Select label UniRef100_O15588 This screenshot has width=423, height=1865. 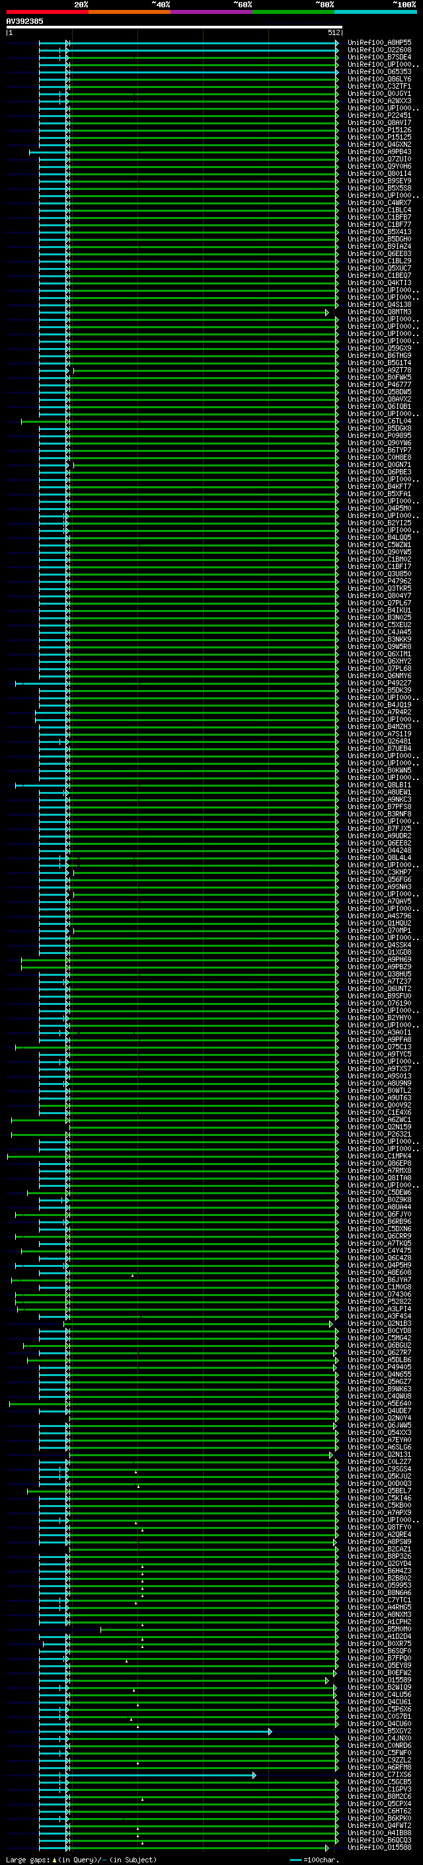[379, 1848]
